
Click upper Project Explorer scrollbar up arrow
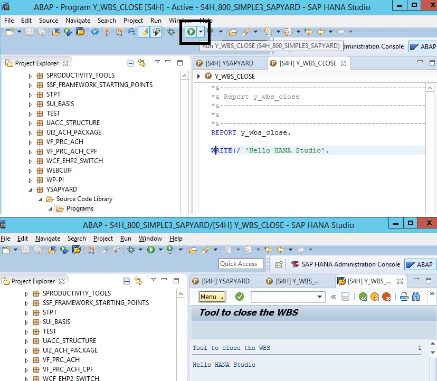[185, 76]
